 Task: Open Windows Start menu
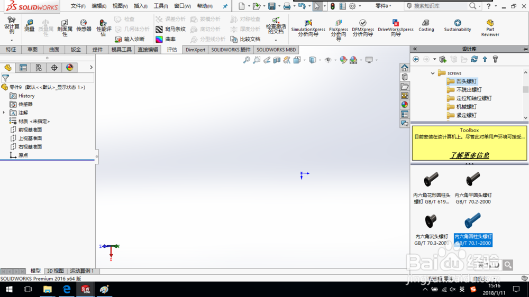pyautogui.click(x=9, y=289)
